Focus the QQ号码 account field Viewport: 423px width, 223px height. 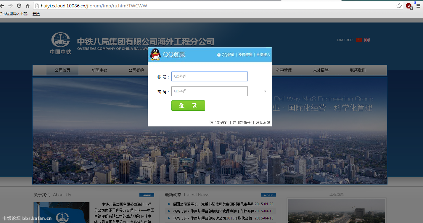[x=210, y=76]
